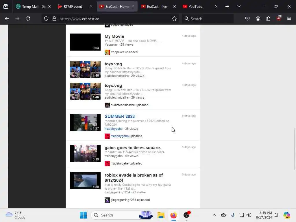Expand the list all tabs chevron
The height and width of the screenshot is (222, 296).
tap(239, 7)
